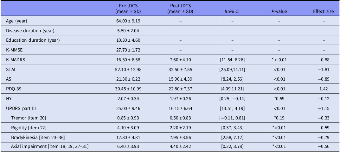
Task: Select the Pre-tDCS column header
Action: tap(128, 9)
